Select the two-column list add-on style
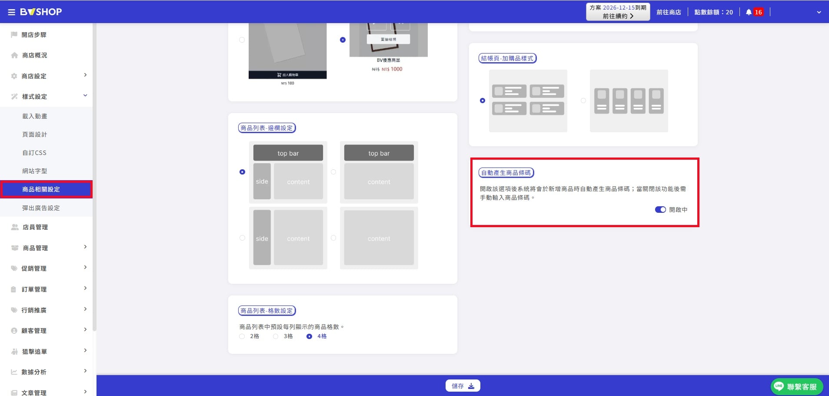The image size is (829, 396). (482, 101)
